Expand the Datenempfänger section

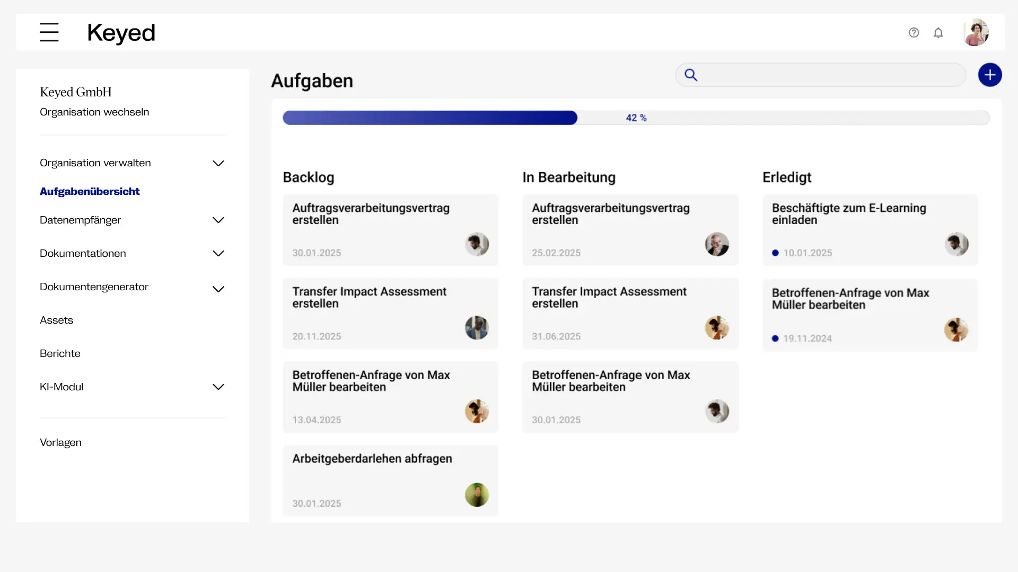click(218, 220)
